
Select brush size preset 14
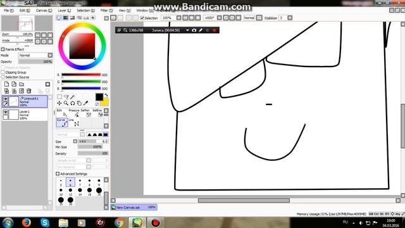click(x=80, y=191)
